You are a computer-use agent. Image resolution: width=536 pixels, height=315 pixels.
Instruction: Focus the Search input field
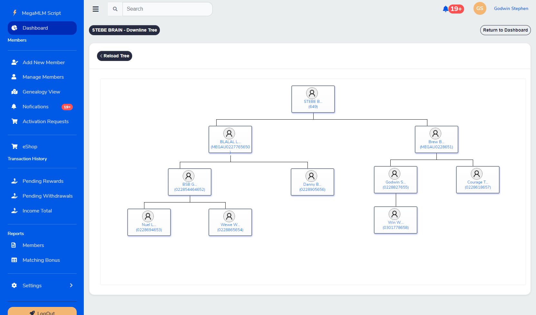click(x=167, y=9)
